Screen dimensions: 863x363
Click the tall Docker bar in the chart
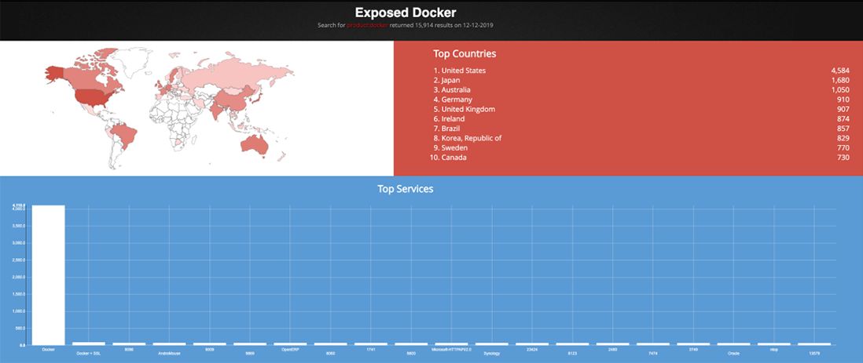[x=49, y=275]
